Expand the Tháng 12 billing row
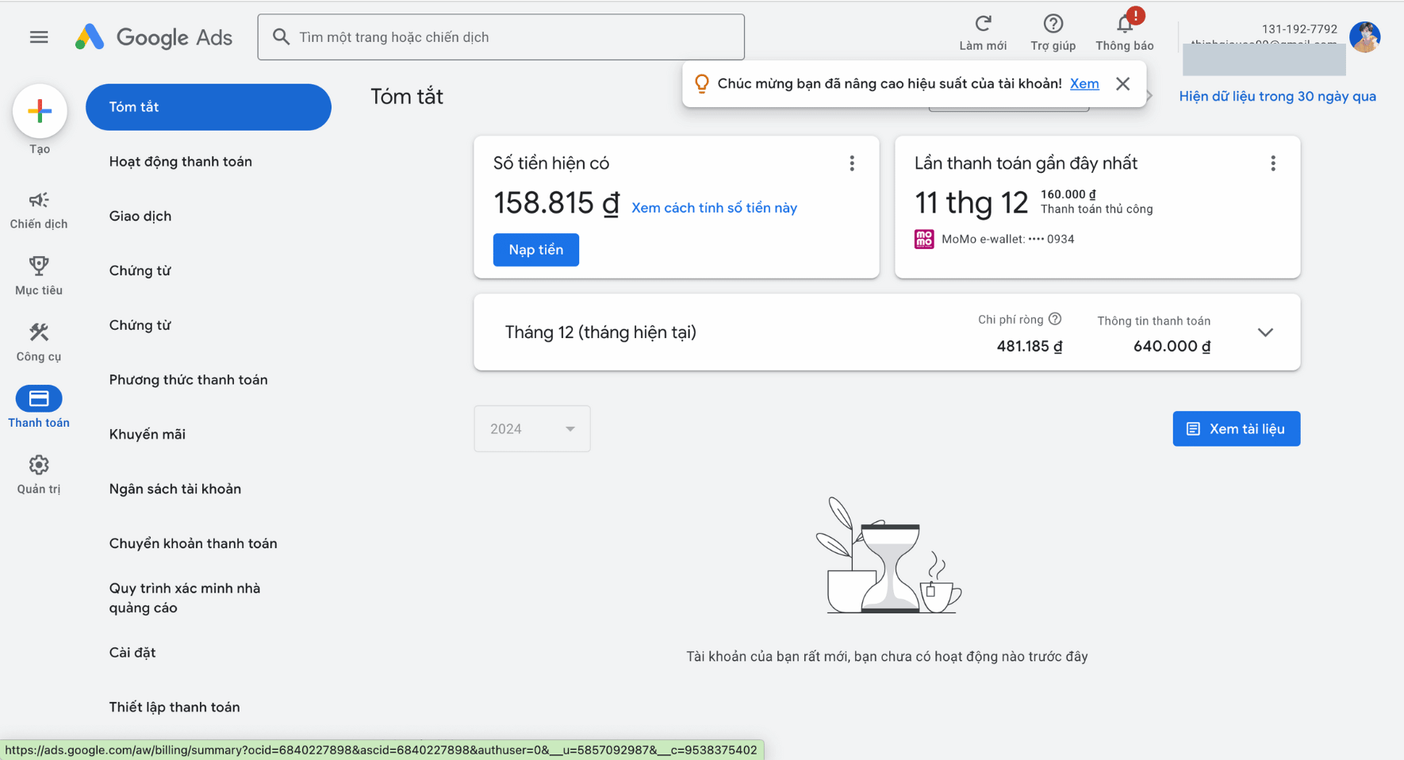The width and height of the screenshot is (1404, 760). click(x=1265, y=332)
